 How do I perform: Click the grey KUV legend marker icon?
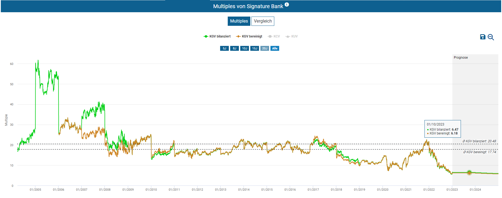288,36
